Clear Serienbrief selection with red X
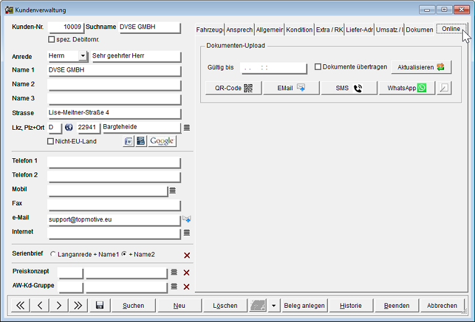This screenshot has width=475, height=322. click(187, 255)
